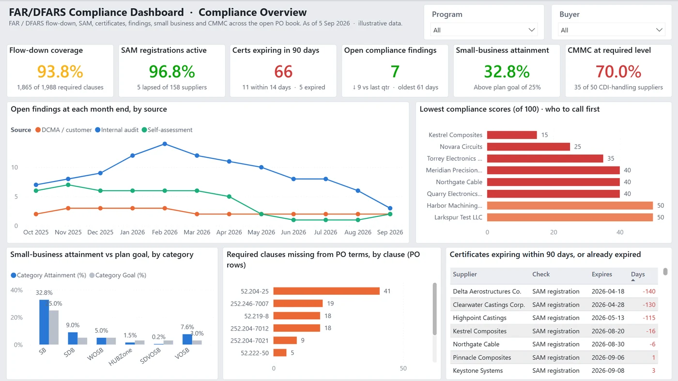Select the Harbor Machining score bar
The height and width of the screenshot is (381, 678).
click(570, 205)
